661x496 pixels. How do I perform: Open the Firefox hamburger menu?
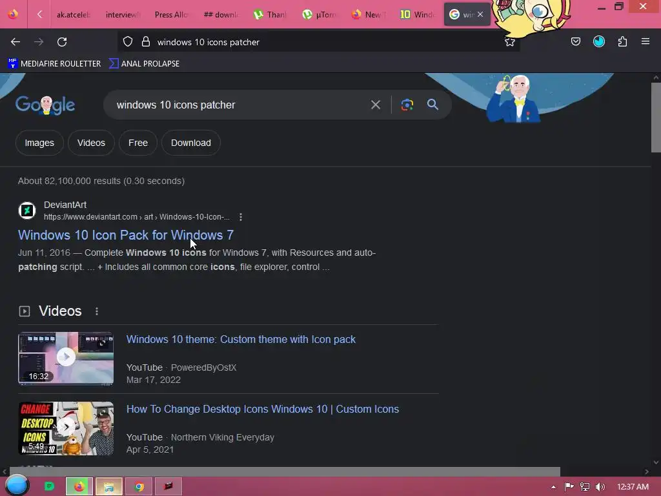(646, 41)
